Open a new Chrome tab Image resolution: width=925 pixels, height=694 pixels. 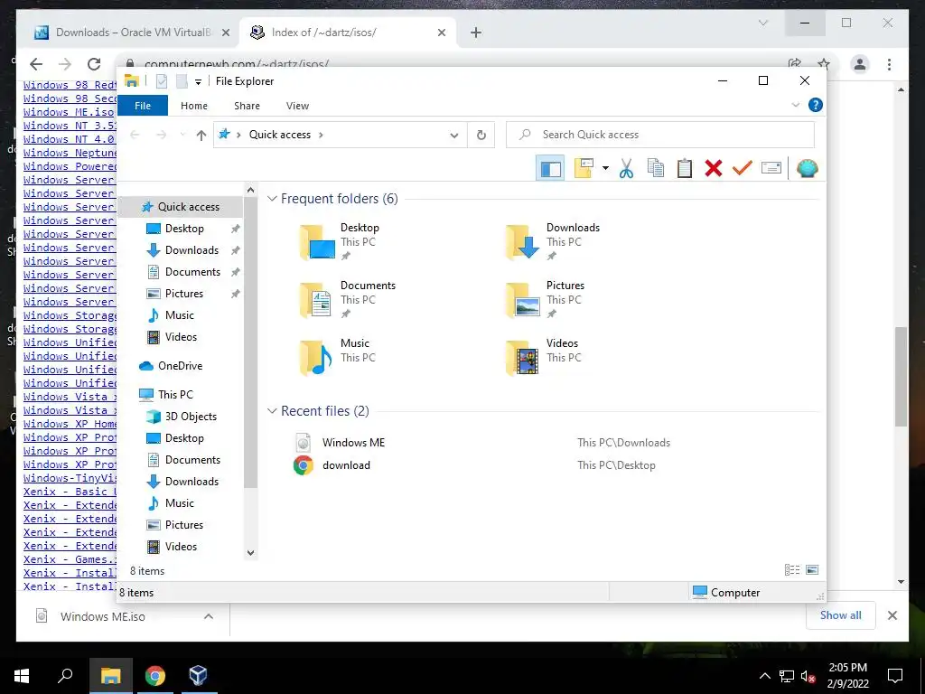point(476,33)
